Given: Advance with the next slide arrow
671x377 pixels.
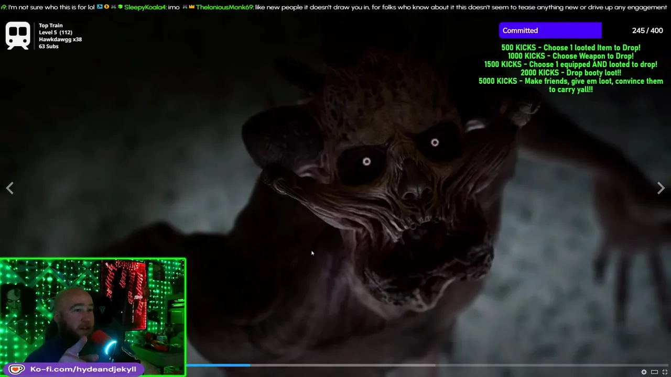Looking at the screenshot, I should pos(661,188).
